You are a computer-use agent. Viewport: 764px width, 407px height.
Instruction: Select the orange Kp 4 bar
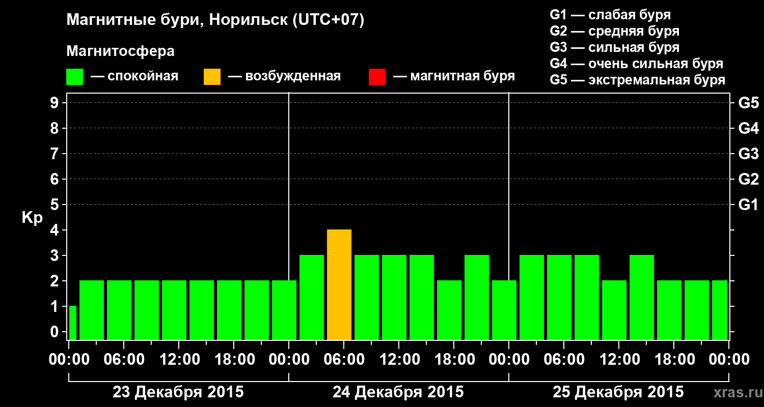coord(339,285)
